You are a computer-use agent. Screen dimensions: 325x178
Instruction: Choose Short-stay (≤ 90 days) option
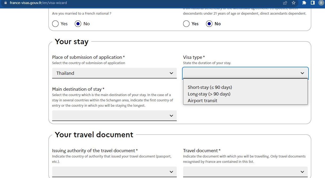point(210,87)
